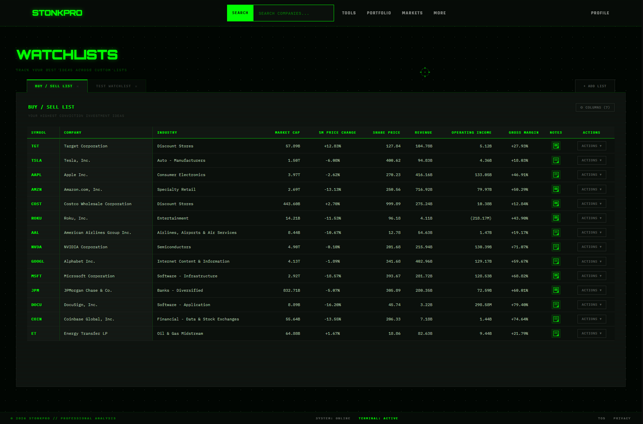The image size is (643, 424).
Task: Close the Test Watchlist tab
Action: pos(136,87)
